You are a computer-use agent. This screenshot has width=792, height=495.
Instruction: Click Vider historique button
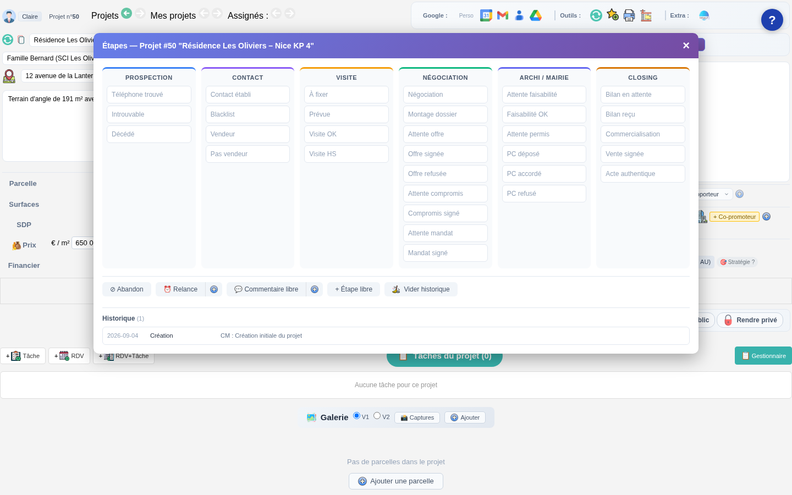[421, 289]
